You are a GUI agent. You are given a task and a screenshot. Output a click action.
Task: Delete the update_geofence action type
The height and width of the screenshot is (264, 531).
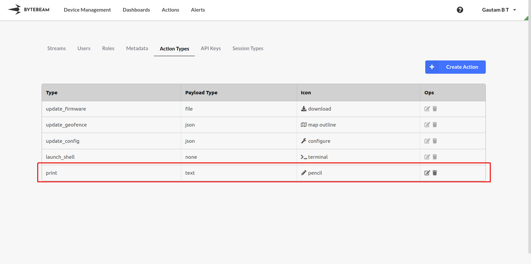(x=435, y=125)
